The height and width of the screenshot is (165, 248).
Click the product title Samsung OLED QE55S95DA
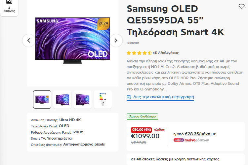pos(175,20)
